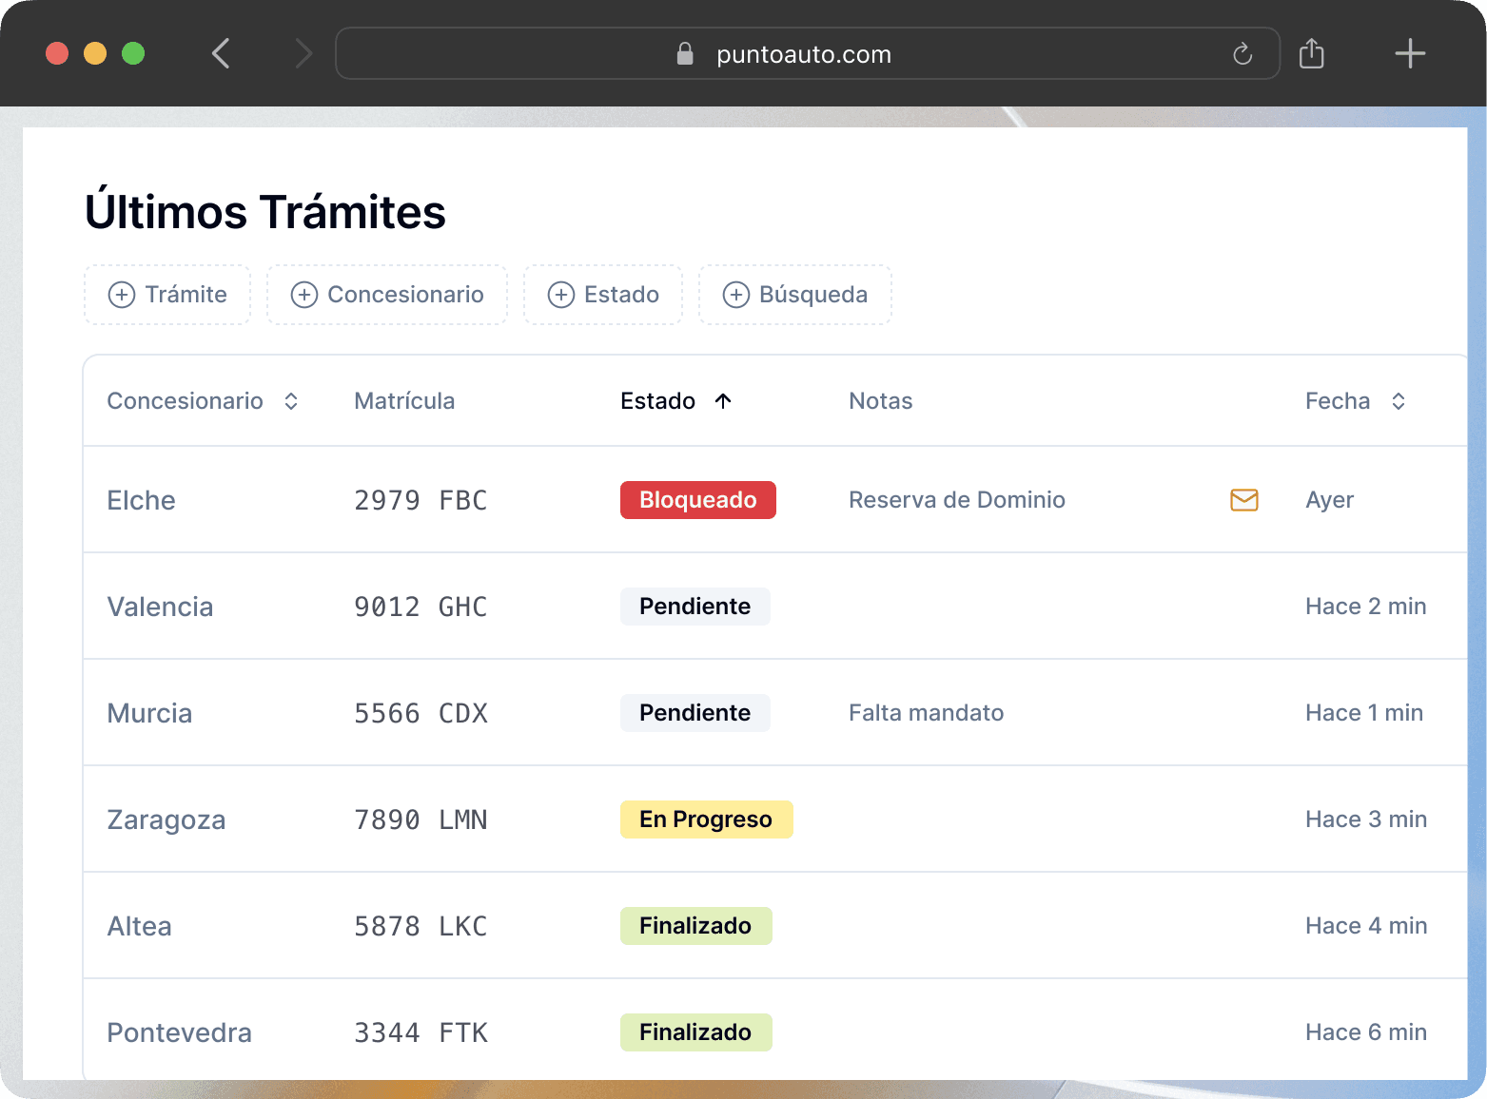
Task: Click the Últimos Trámites heading
Action: [x=265, y=211]
